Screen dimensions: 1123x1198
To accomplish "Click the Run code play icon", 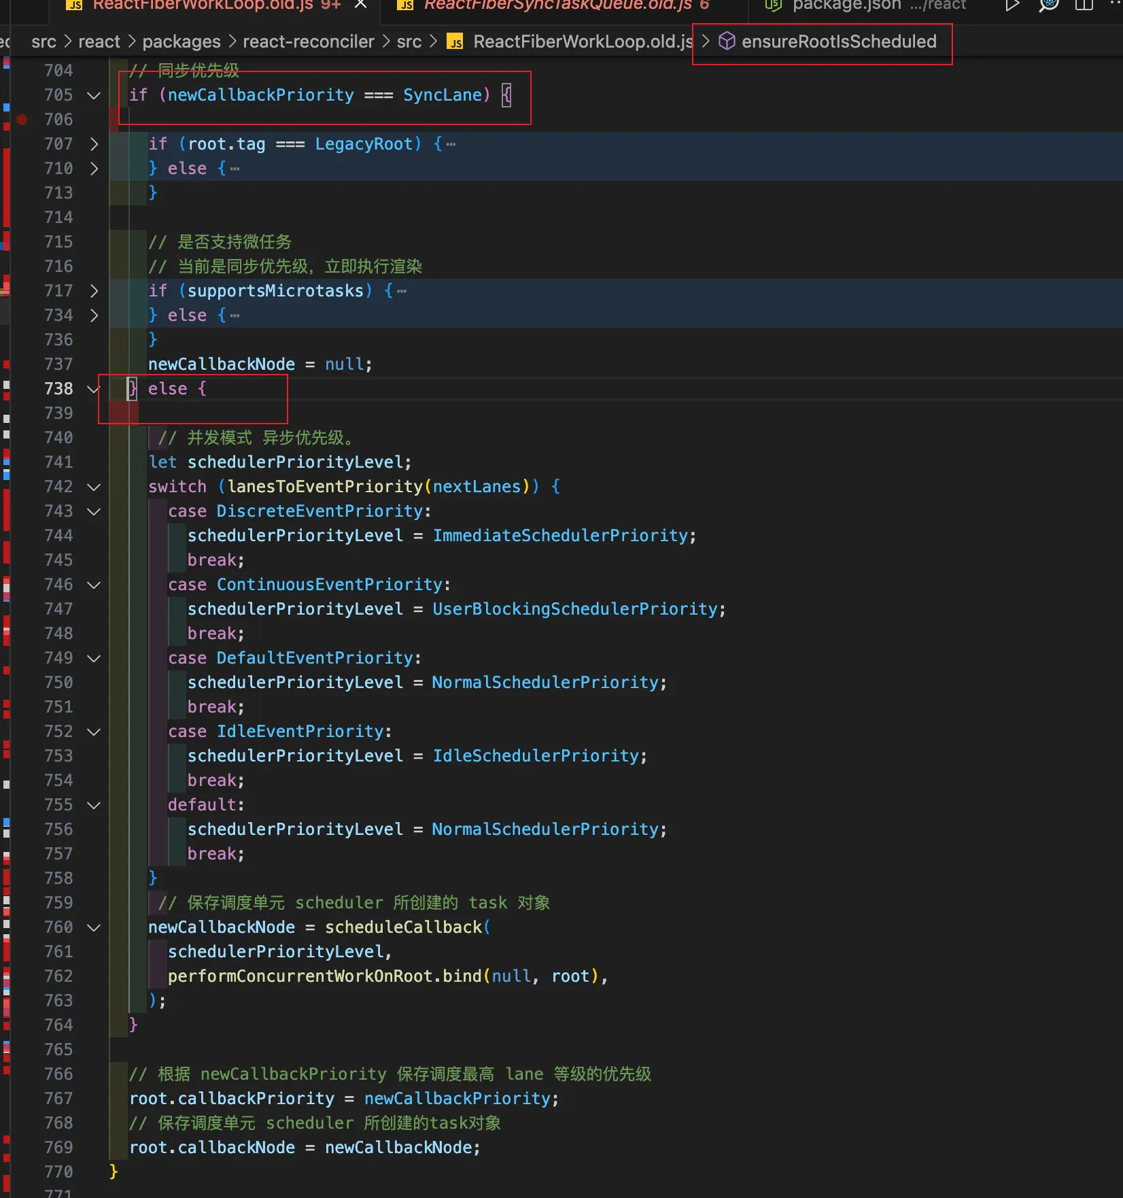I will point(1012,5).
